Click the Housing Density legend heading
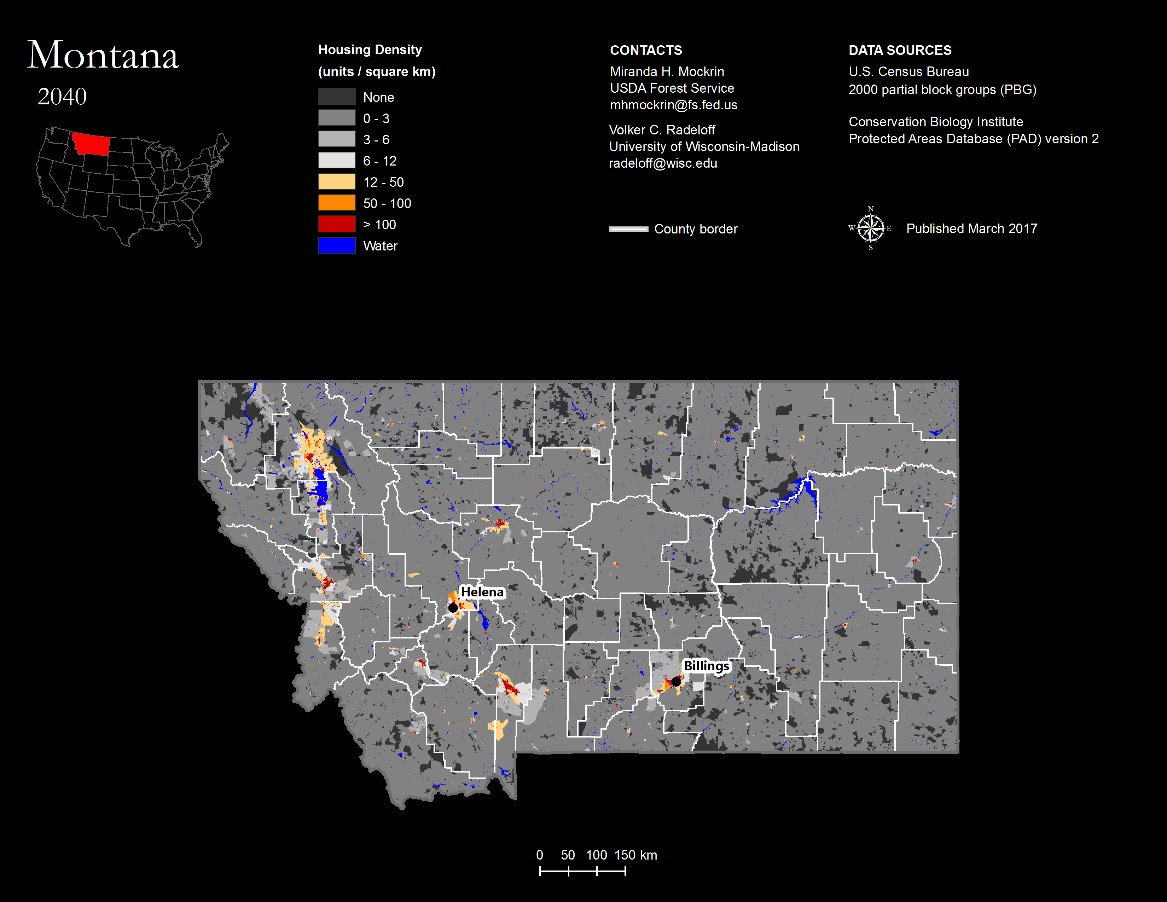The width and height of the screenshot is (1167, 902). click(370, 50)
